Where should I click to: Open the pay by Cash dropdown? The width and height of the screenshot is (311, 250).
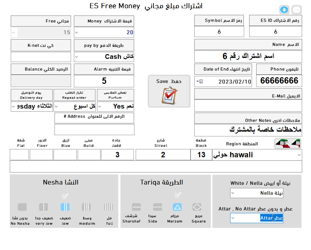click(76, 57)
